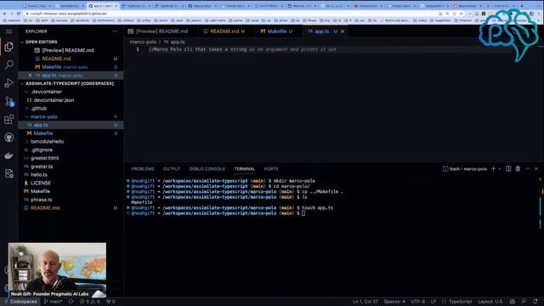Open notifications bell in status bar
Screen dimensions: 544x306
pyautogui.click(x=535, y=302)
